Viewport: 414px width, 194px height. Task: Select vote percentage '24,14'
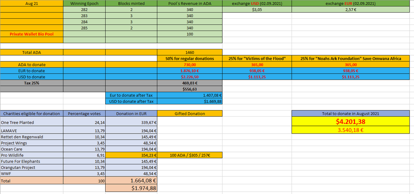(x=84, y=123)
